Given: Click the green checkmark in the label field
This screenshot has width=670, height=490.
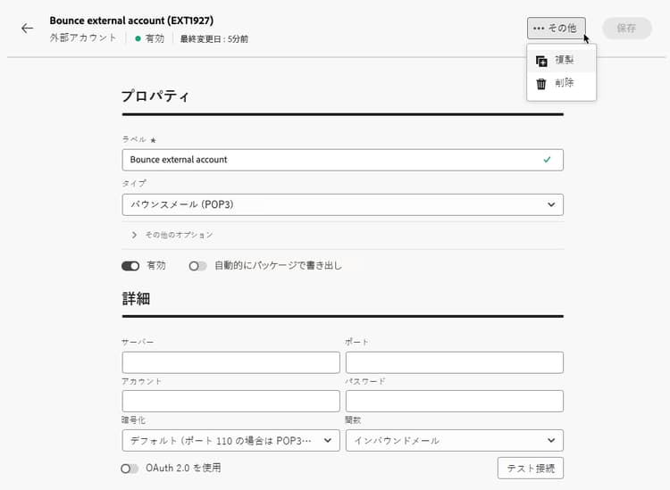Looking at the screenshot, I should point(547,160).
